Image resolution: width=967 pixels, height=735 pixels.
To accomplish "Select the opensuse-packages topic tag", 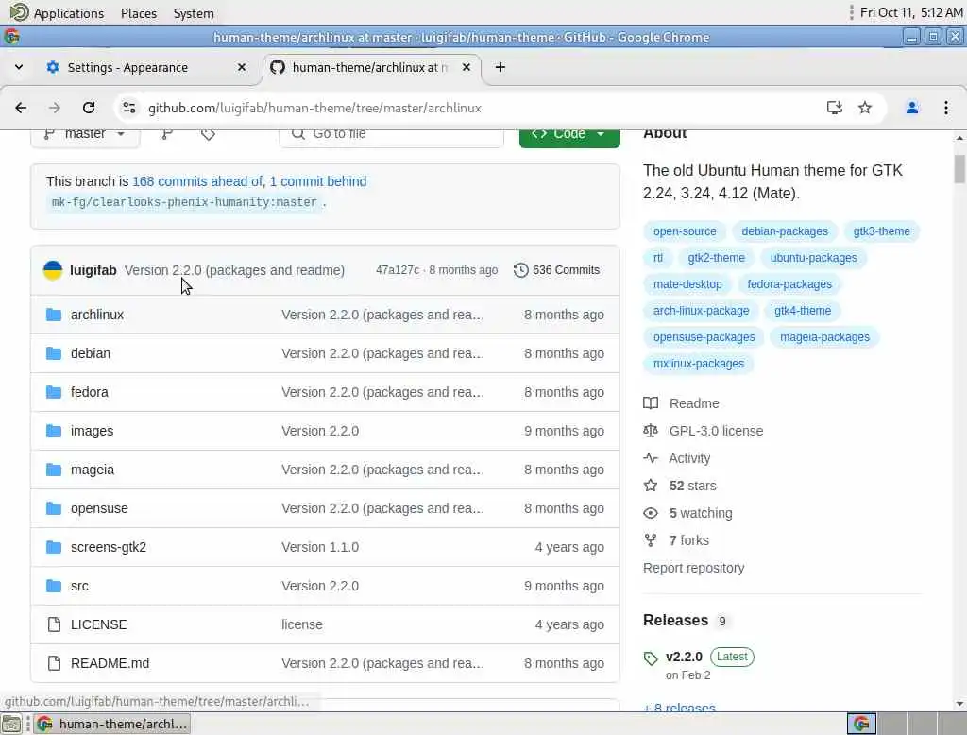I will coord(704,337).
